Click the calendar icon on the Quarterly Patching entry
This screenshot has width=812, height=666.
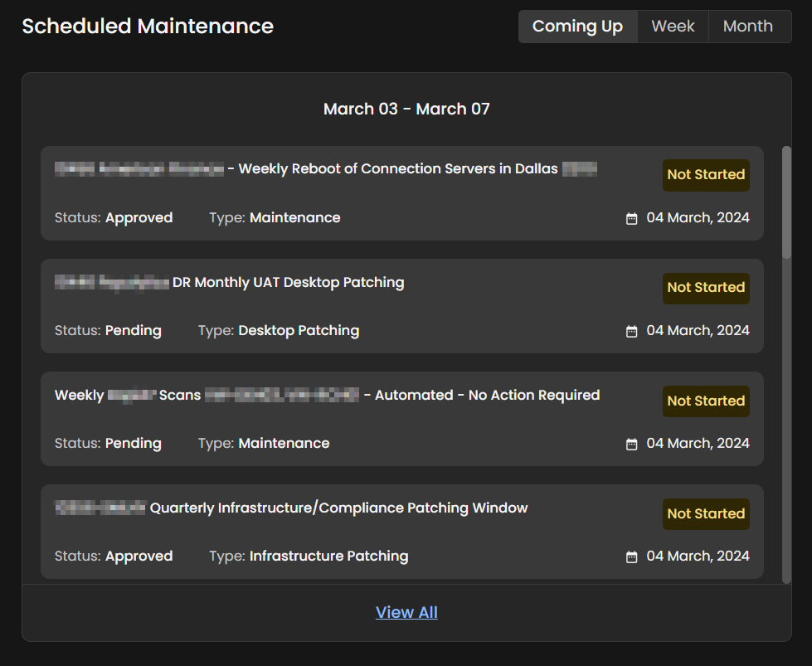630,556
